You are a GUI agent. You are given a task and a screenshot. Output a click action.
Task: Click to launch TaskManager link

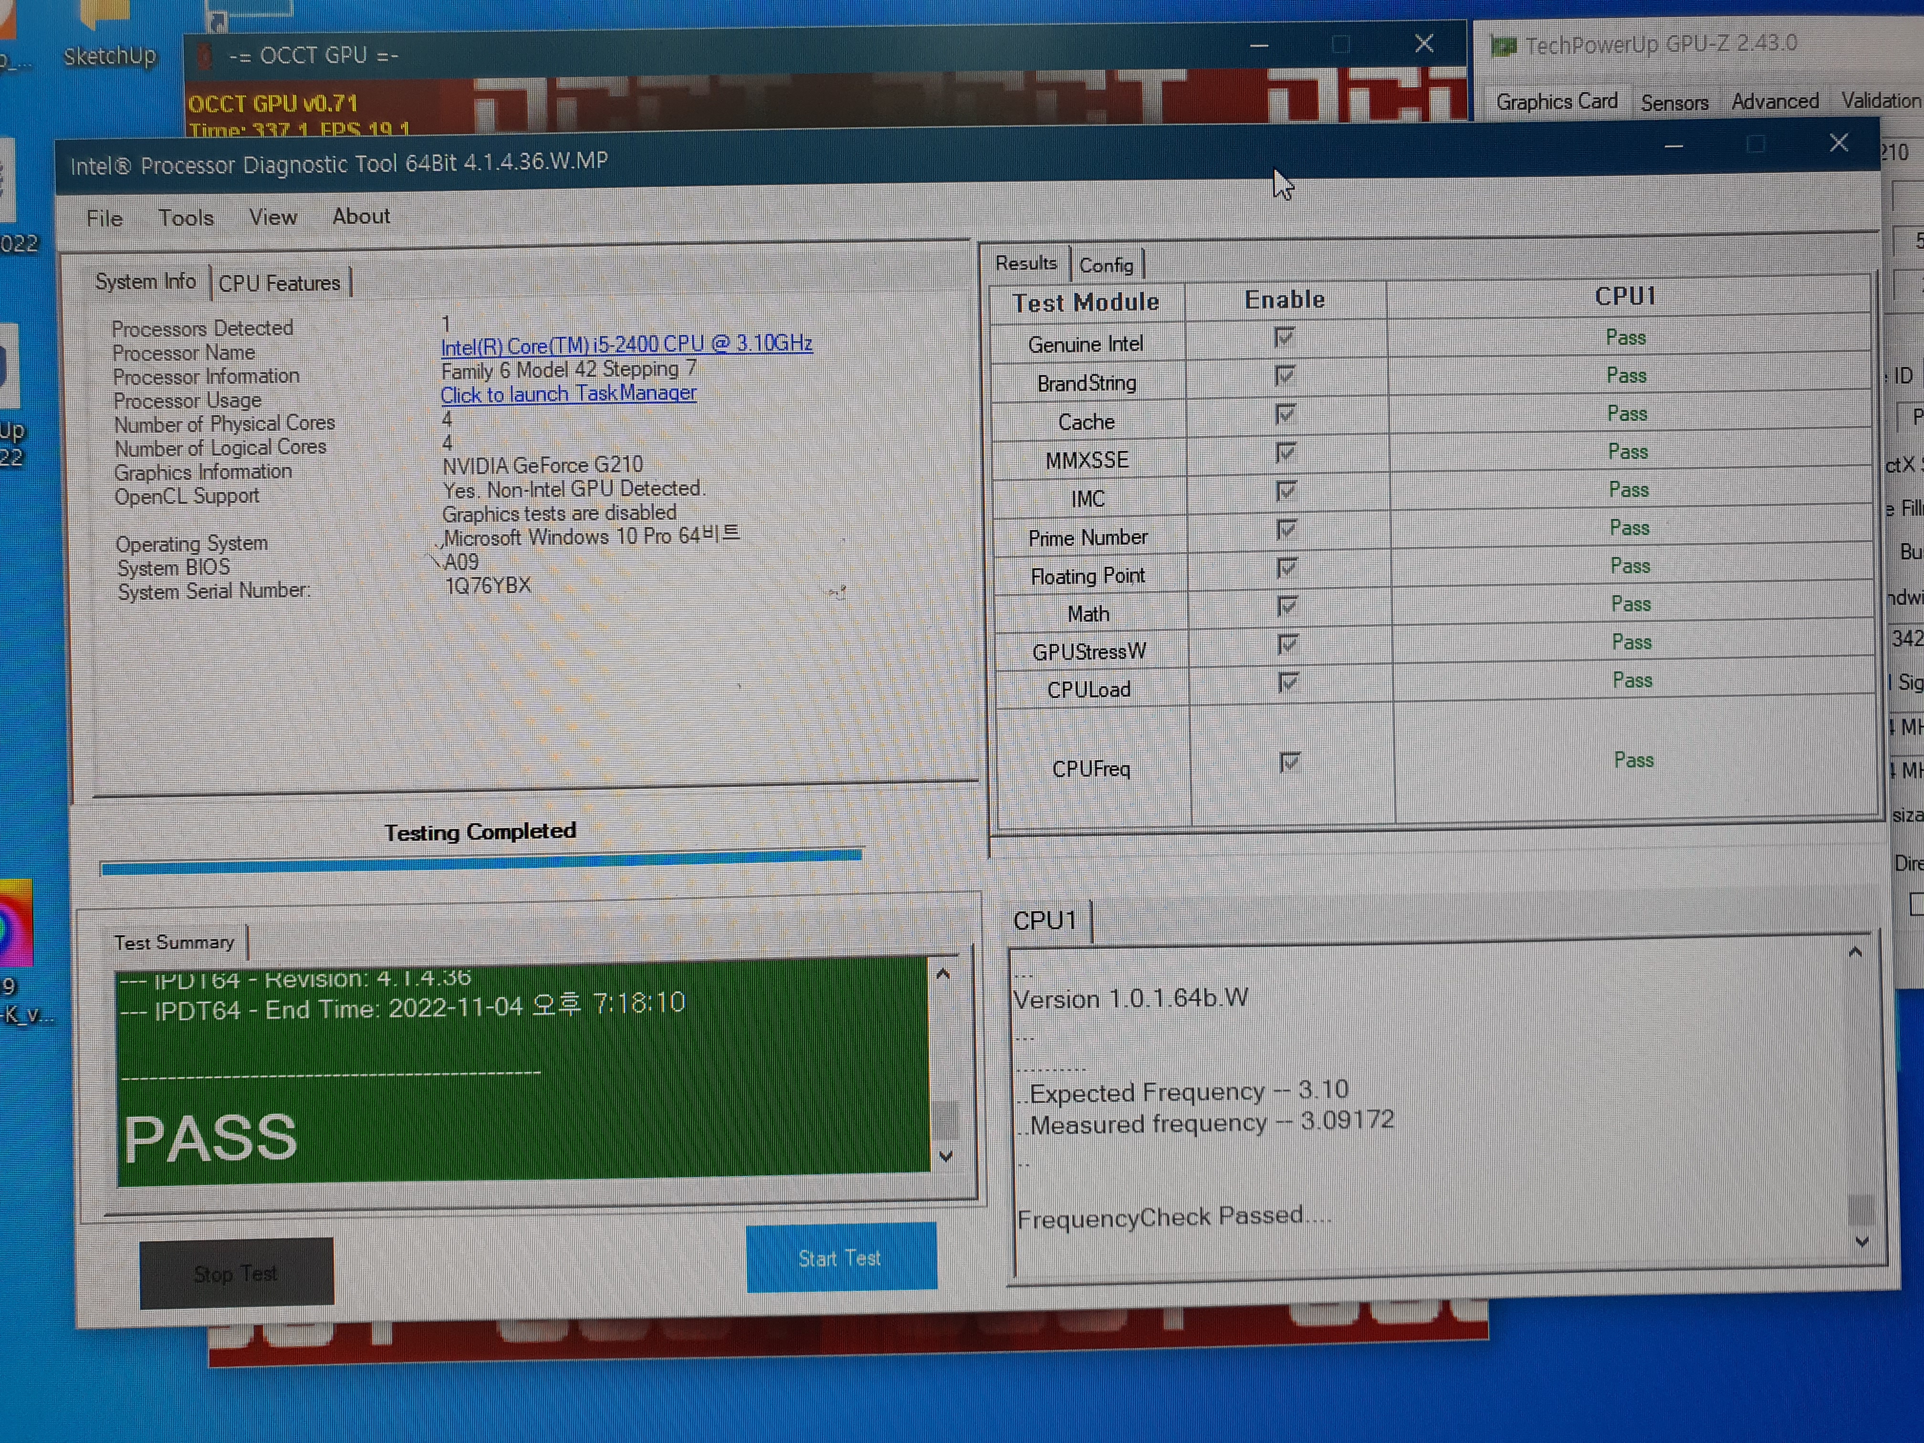tap(568, 394)
